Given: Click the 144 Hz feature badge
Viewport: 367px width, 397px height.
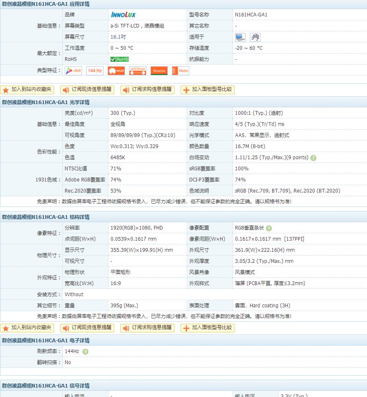Looking at the screenshot, I should [x=95, y=71].
